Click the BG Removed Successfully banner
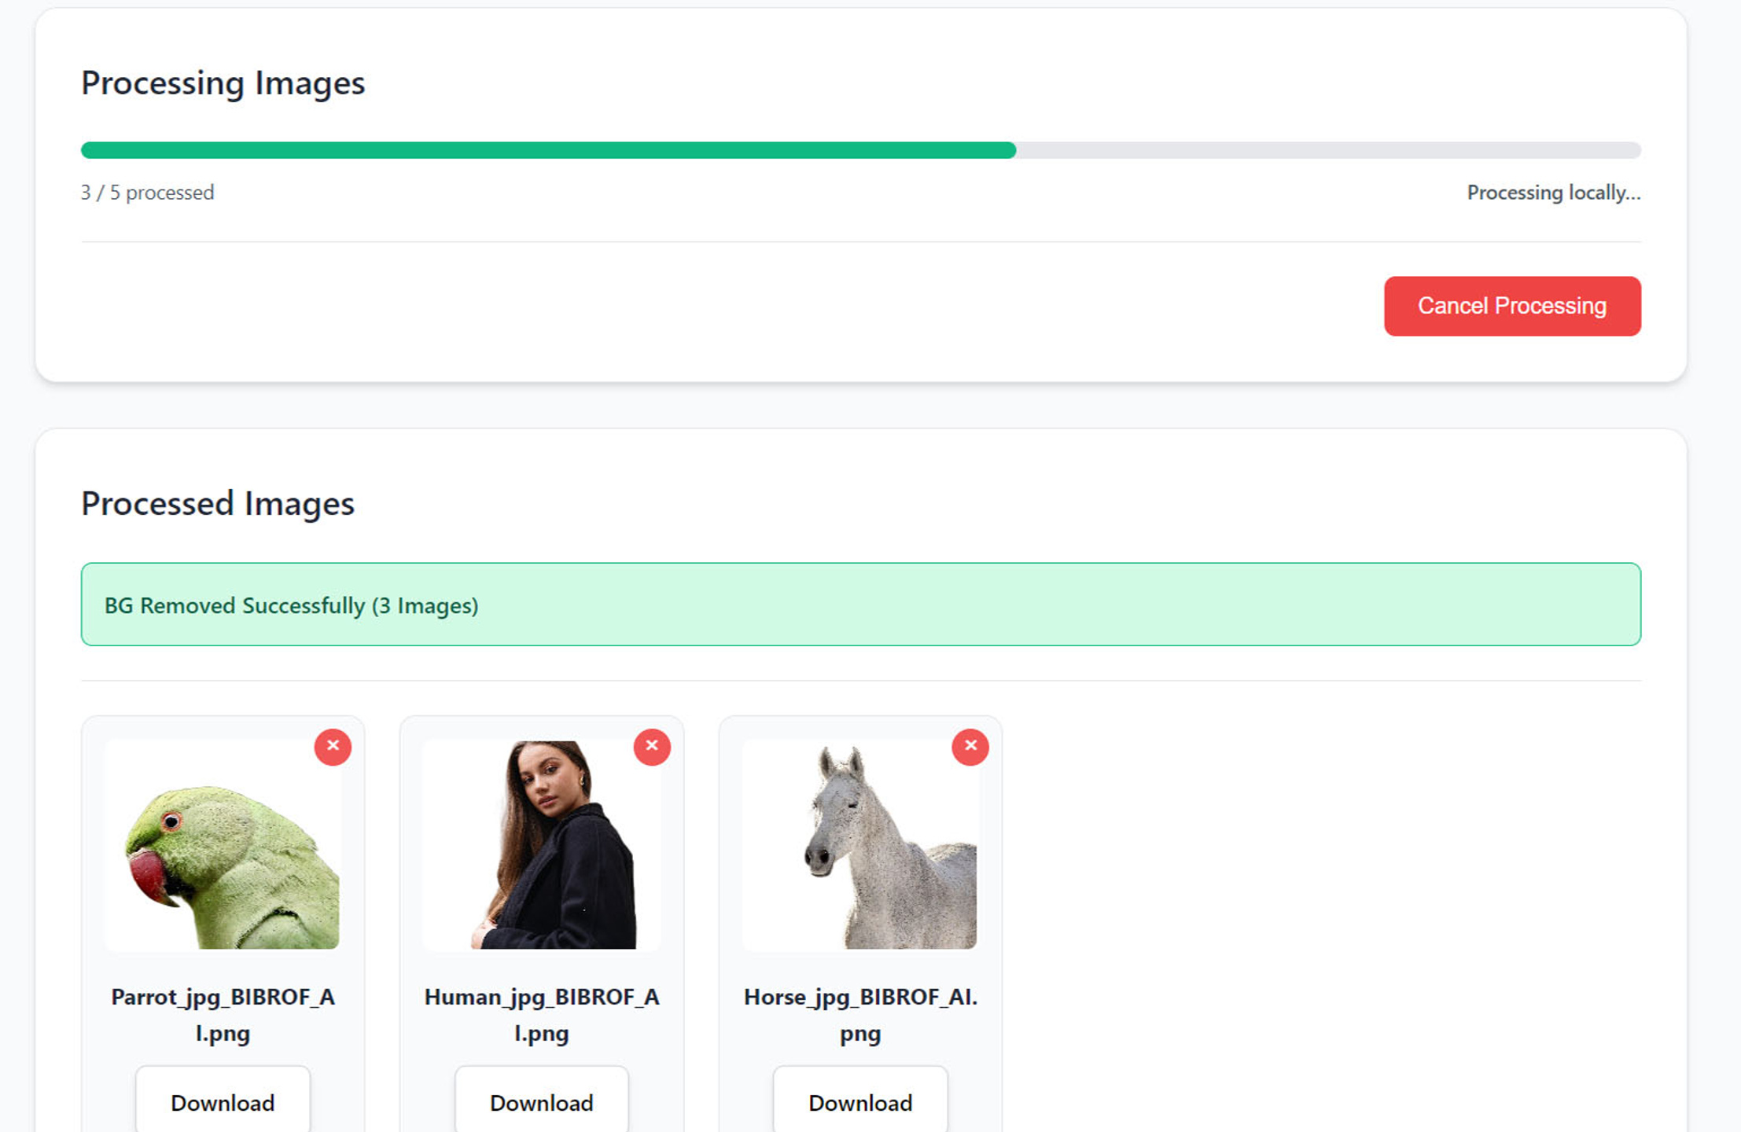 point(861,605)
